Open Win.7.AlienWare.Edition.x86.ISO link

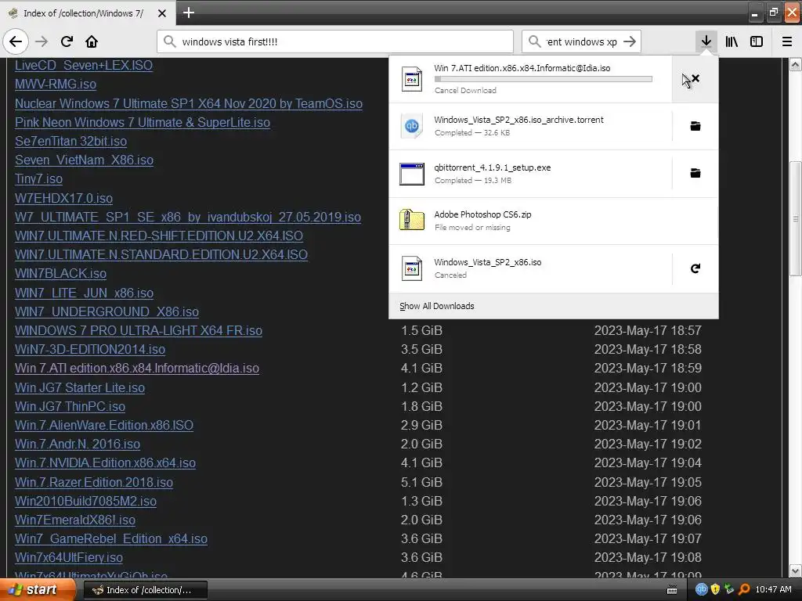click(x=104, y=426)
